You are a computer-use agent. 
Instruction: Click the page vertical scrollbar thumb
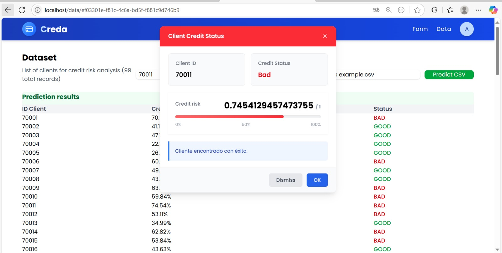(497, 51)
